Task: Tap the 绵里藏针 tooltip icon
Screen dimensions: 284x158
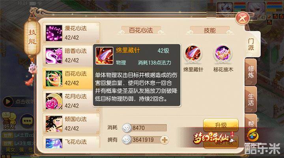Action: pyautogui.click(x=104, y=56)
